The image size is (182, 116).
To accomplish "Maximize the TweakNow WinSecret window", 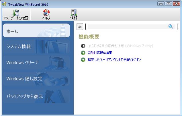I will tap(169, 4).
